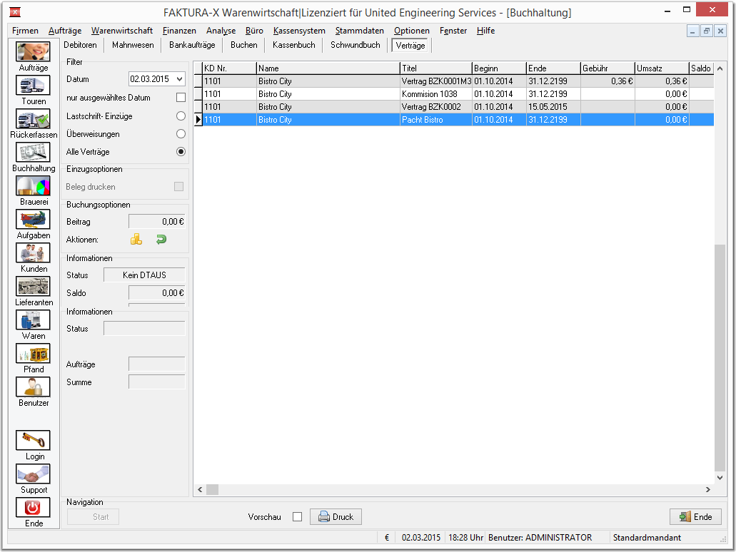Select Alle Verträge radio button
The height and width of the screenshot is (552, 736).
(x=181, y=151)
